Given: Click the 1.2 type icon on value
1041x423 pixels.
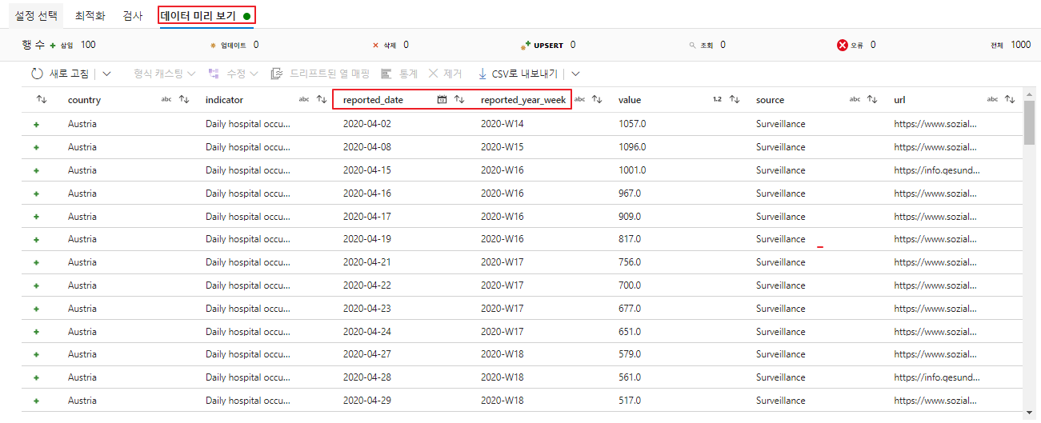Looking at the screenshot, I should (717, 99).
